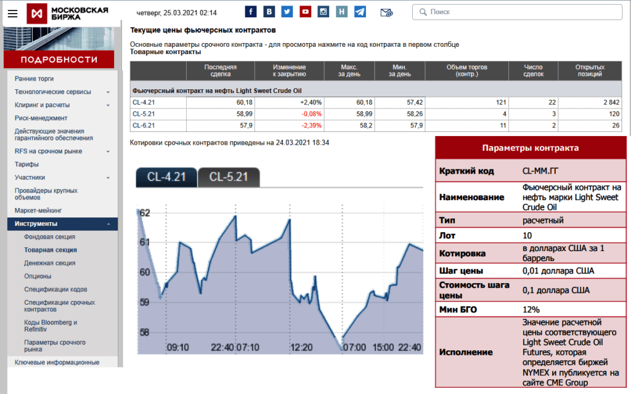Click the Instagram icon
Viewport: 631px width, 394px height.
pos(323,11)
